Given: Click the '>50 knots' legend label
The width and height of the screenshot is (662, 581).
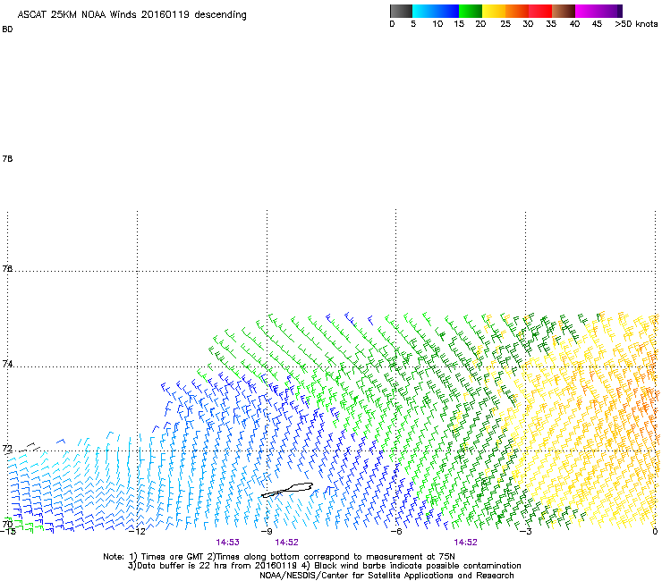Looking at the screenshot, I should (636, 24).
